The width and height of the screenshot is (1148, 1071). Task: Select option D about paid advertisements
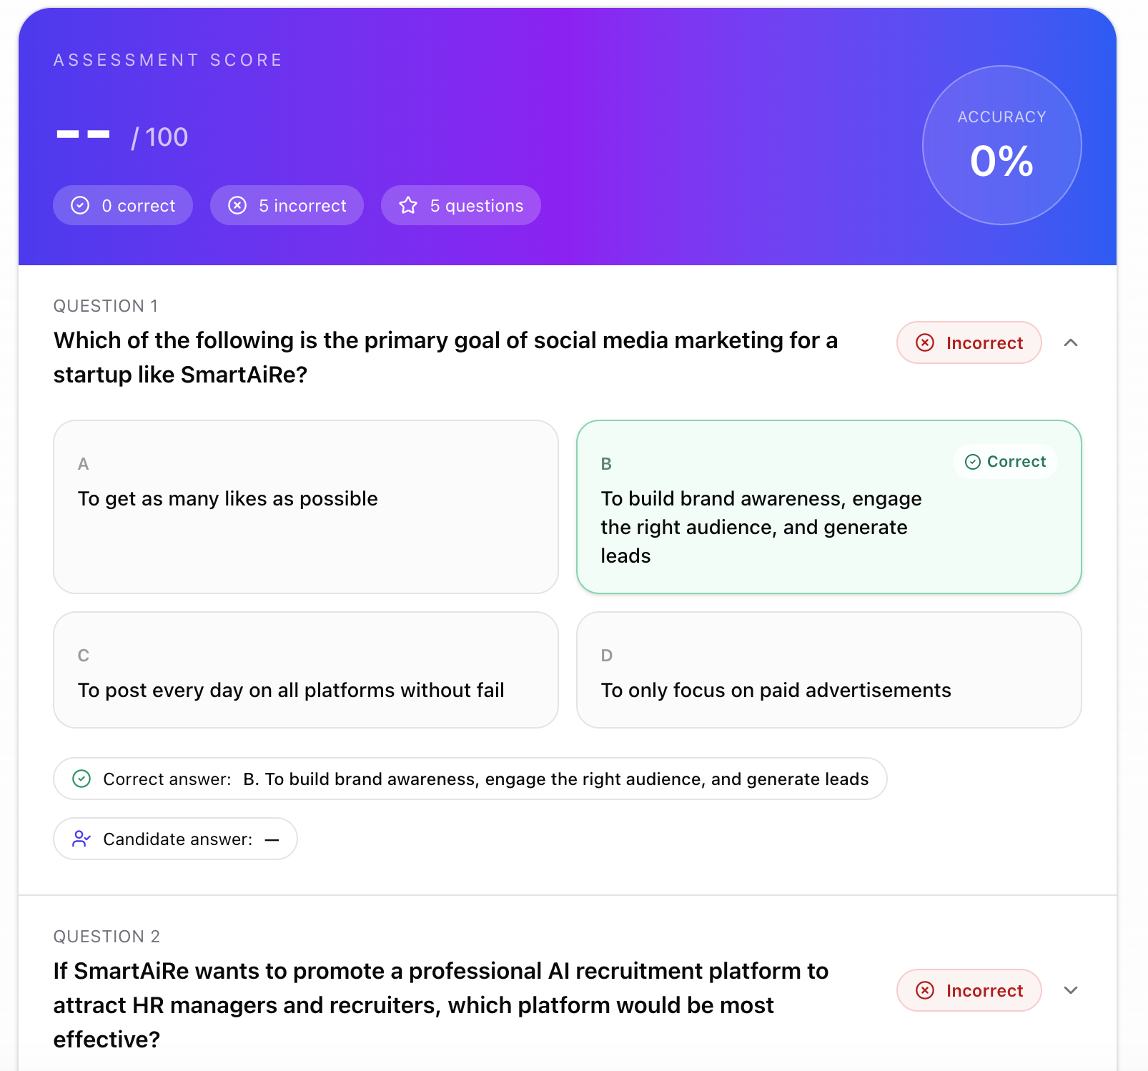pos(828,670)
